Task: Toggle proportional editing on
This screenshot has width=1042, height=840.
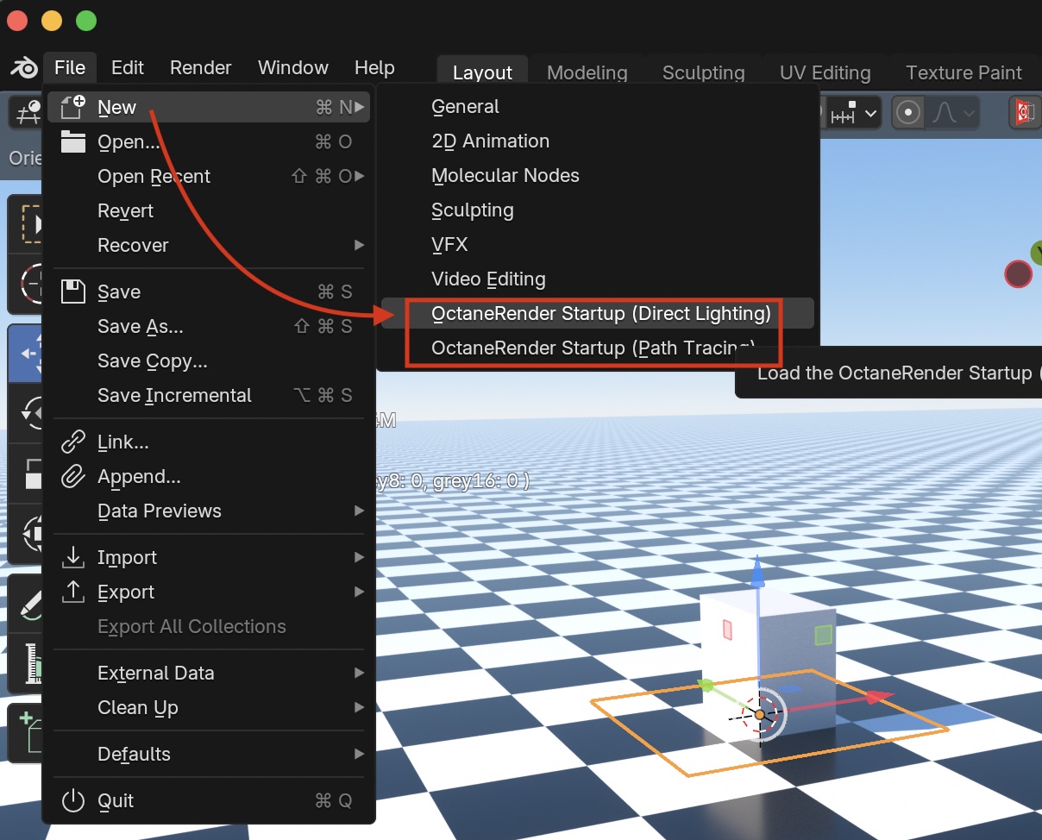Action: [907, 113]
